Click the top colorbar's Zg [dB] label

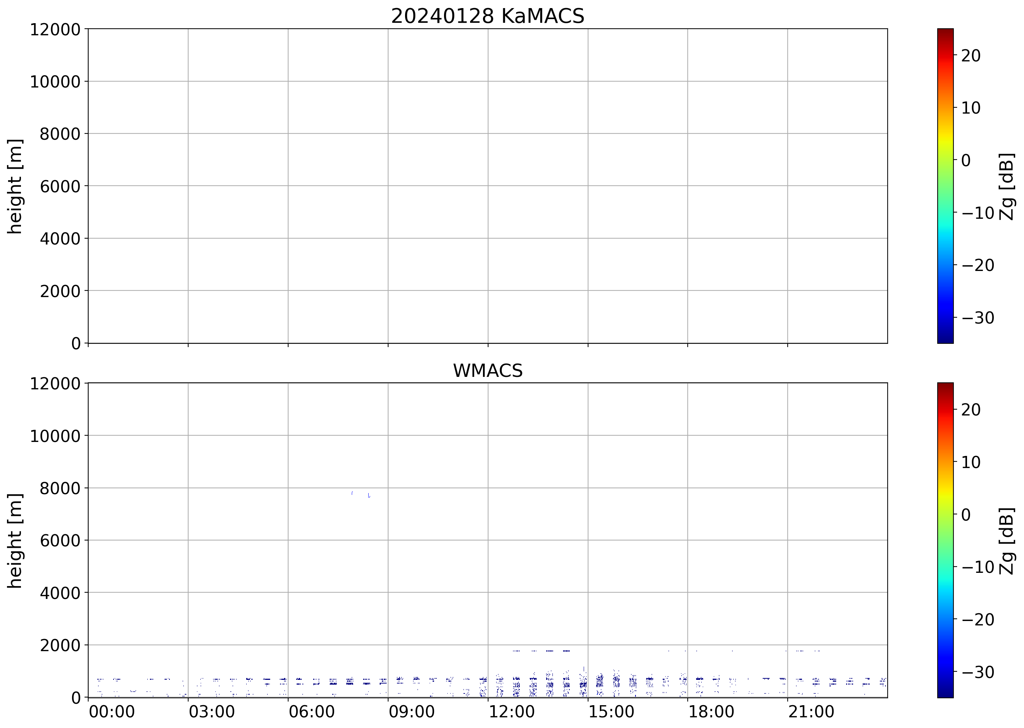pyautogui.click(x=1006, y=186)
